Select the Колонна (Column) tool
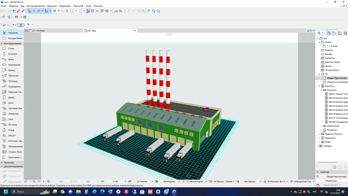This screenshot has height=196, width=348. pyautogui.click(x=12, y=54)
